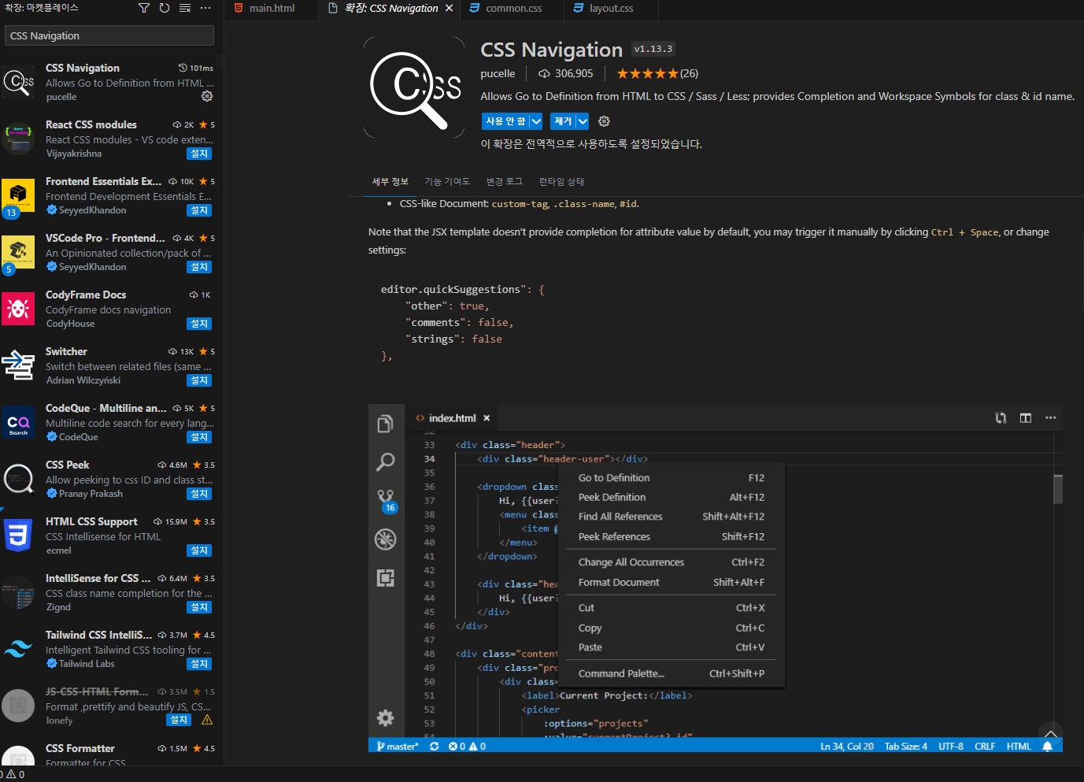
Task: Install HTML CSS Support extension
Action: point(200,550)
